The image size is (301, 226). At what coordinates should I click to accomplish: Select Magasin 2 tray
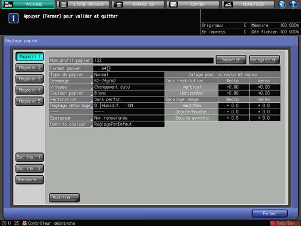click(x=30, y=68)
